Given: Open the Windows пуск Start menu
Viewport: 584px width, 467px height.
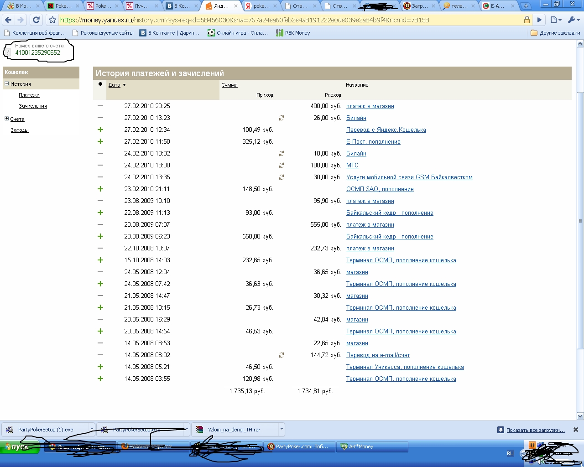Looking at the screenshot, I should click(x=21, y=446).
